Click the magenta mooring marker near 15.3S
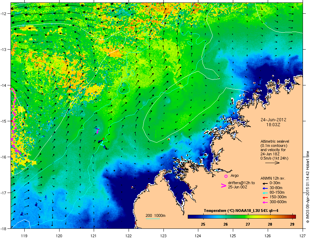 click(x=97, y=131)
